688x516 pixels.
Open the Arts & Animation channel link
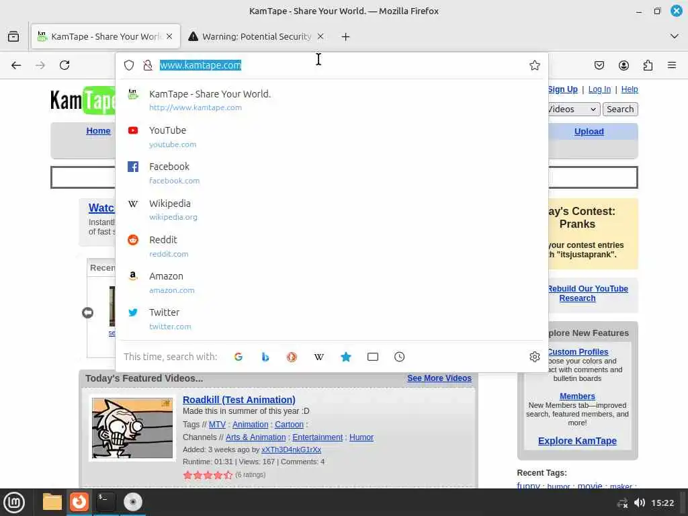(x=255, y=437)
